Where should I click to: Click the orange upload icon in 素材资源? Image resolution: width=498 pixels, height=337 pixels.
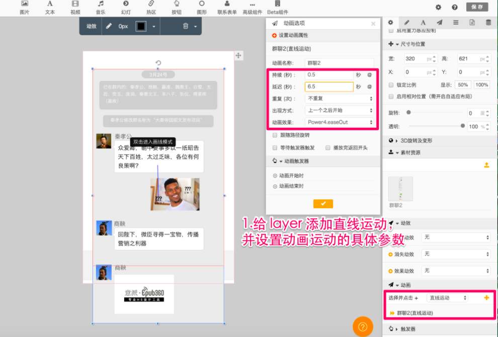click(x=486, y=165)
